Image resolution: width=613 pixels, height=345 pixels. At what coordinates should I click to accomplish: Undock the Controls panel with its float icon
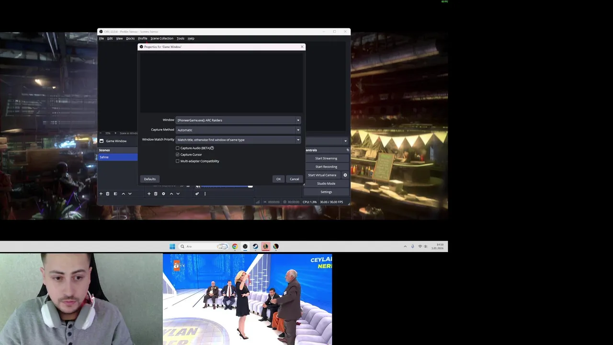(x=348, y=150)
